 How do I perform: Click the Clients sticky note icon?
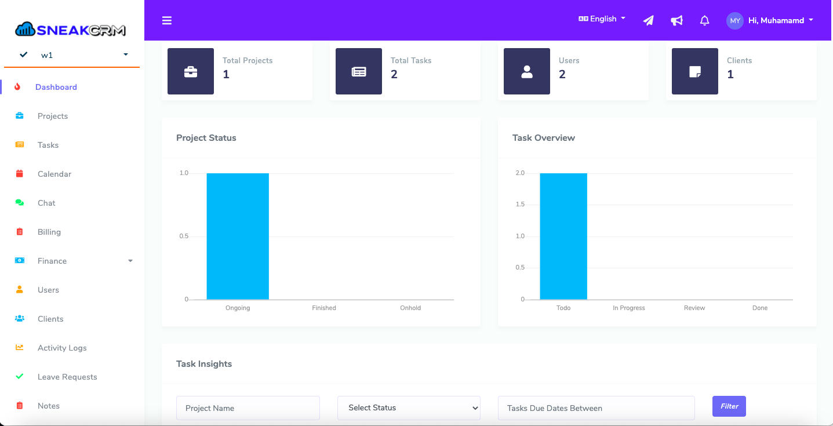point(695,71)
